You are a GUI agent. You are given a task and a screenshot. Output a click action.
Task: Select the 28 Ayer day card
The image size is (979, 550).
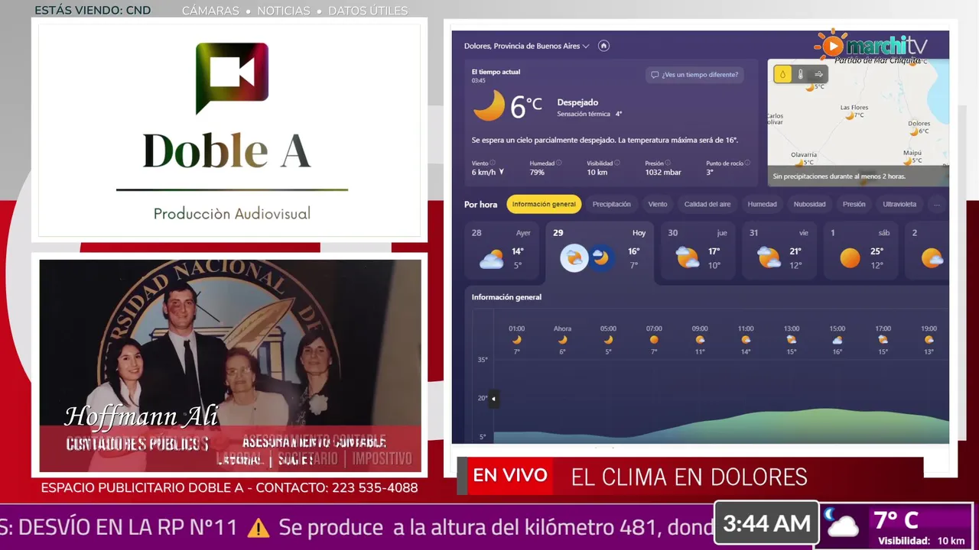point(501,251)
